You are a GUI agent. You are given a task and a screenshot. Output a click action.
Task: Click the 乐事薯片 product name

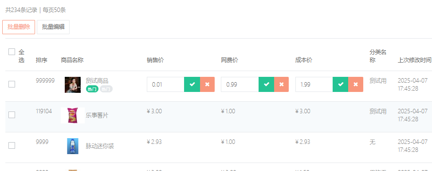[x=97, y=115]
